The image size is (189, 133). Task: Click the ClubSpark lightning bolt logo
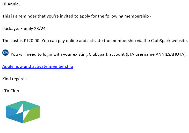coord(23,112)
